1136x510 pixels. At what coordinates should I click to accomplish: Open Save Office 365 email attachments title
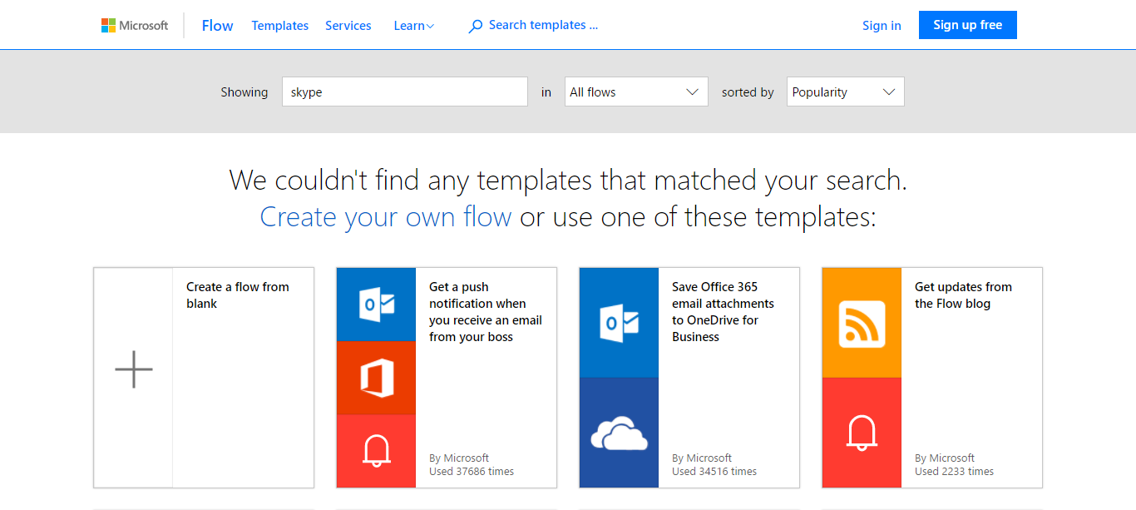tap(724, 312)
